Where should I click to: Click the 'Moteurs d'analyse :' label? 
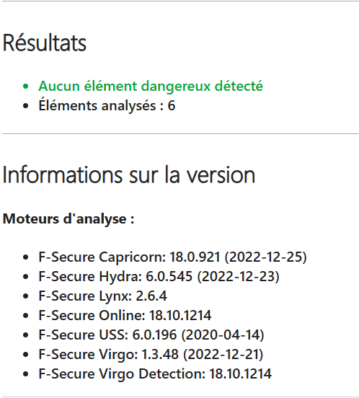[68, 218]
